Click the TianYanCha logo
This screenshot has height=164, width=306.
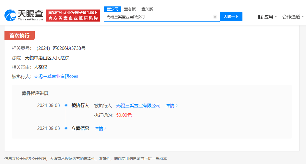tap(24, 15)
